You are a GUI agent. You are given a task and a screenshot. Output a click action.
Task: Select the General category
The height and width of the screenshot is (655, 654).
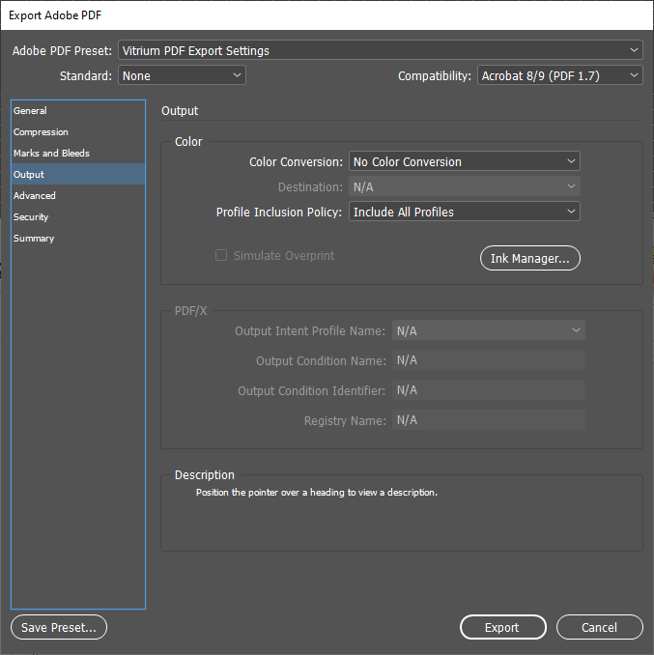click(x=78, y=111)
